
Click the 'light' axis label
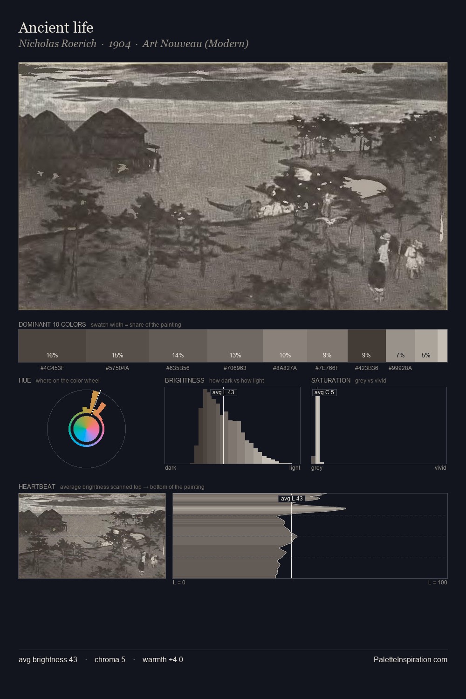coord(295,468)
